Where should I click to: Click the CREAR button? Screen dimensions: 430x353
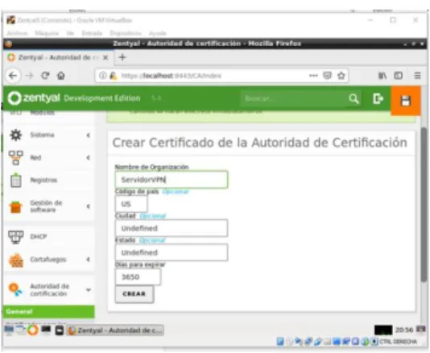pos(134,294)
